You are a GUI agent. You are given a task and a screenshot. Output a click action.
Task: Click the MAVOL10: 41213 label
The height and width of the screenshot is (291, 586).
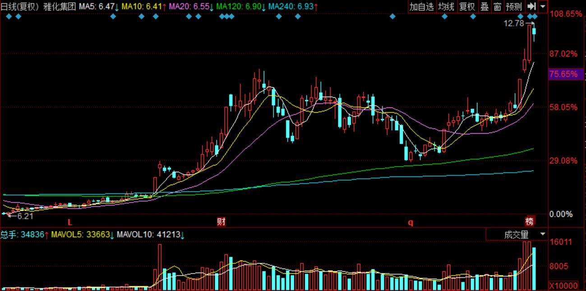pos(150,235)
